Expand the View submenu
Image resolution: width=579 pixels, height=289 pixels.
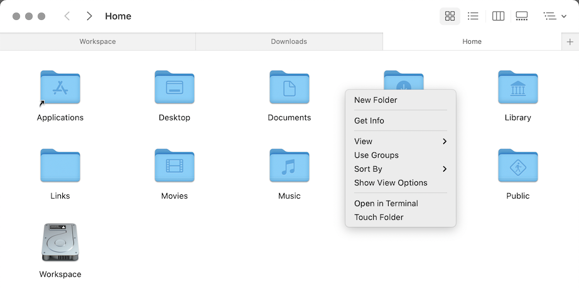coord(400,141)
